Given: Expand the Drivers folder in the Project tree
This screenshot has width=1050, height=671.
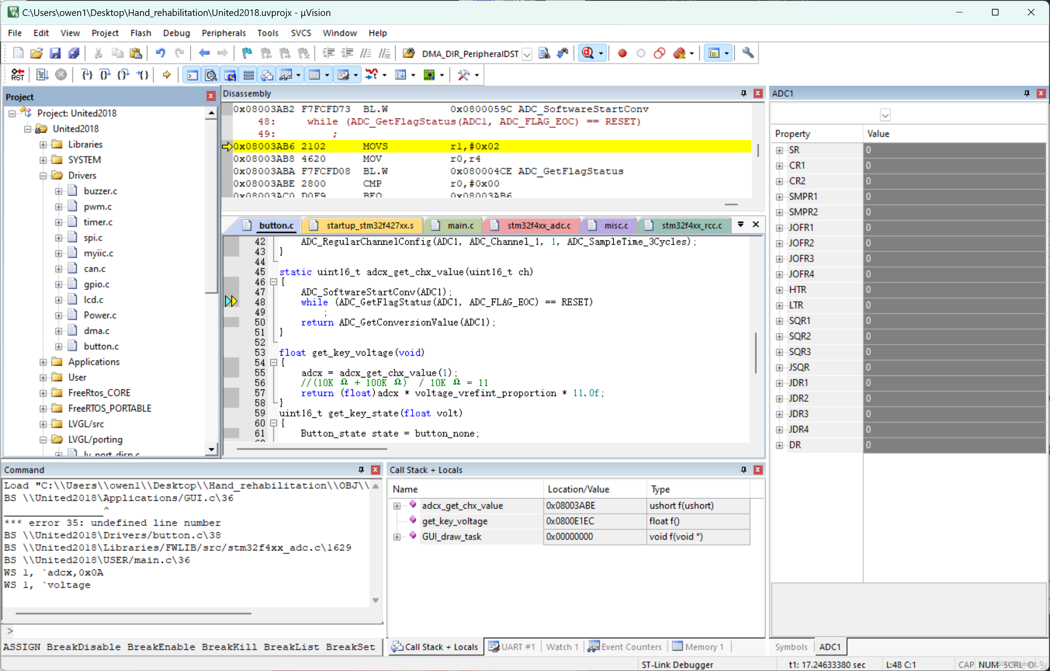Looking at the screenshot, I should tap(43, 175).
